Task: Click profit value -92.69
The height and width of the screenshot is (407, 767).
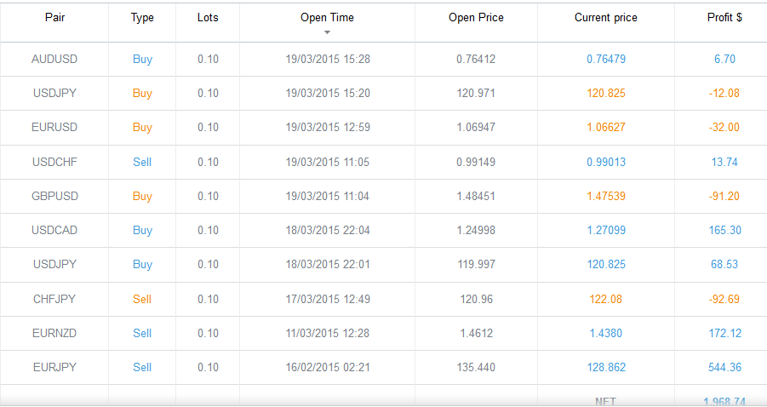Action: coord(724,299)
